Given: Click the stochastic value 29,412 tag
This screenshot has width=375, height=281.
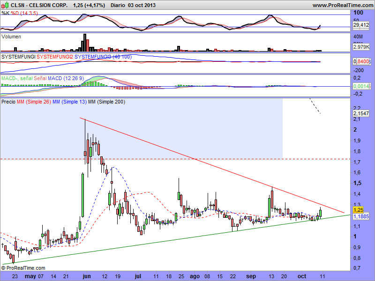Looking at the screenshot, I should point(361,25).
